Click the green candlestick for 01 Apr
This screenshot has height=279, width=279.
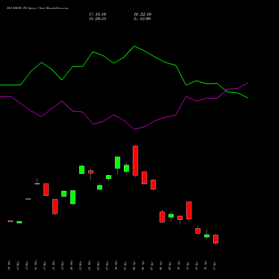127,169
